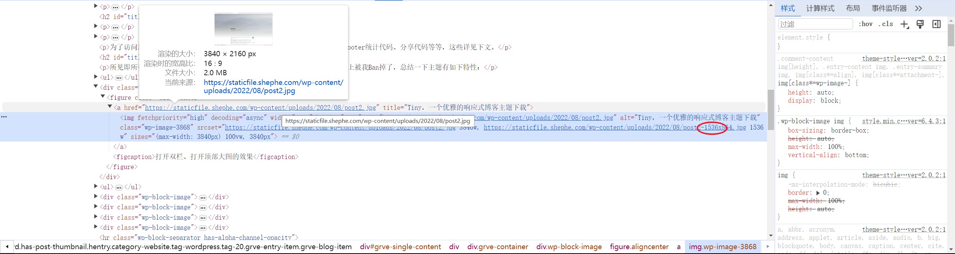Screen dimensions: 955x254
Task: Click the DOM tree scrollbar up arrow
Action: click(771, 5)
